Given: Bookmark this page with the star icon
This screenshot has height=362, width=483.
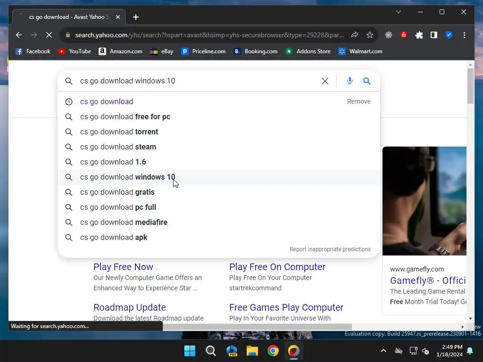Looking at the screenshot, I should coord(370,35).
